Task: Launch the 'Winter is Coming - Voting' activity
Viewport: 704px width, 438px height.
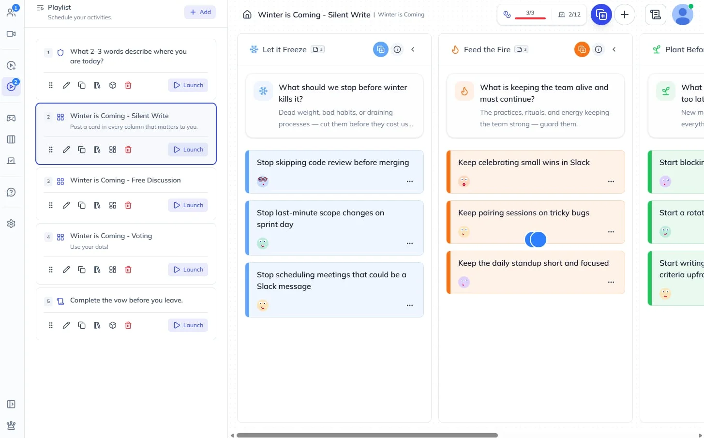Action: click(x=188, y=270)
